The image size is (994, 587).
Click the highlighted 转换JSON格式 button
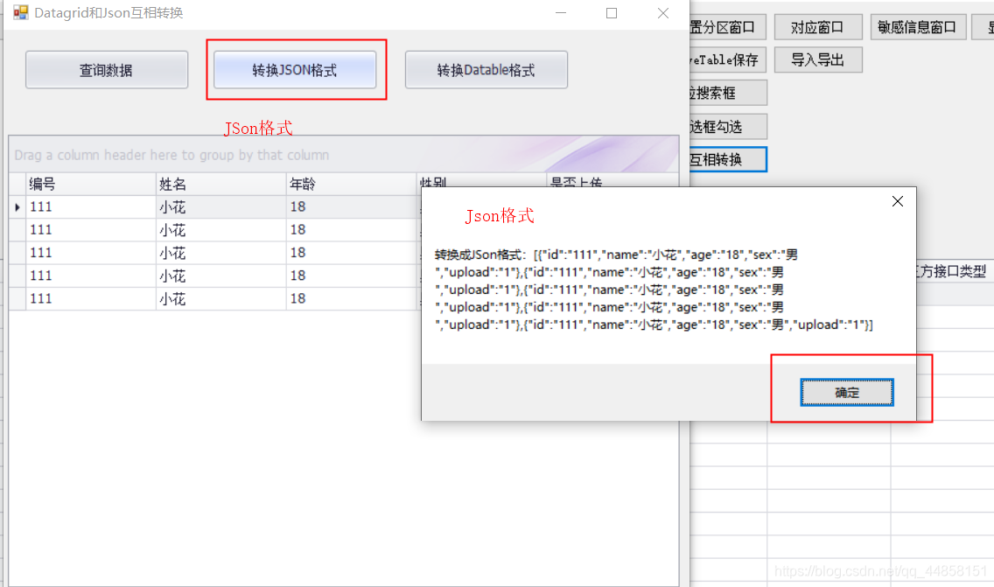(x=297, y=70)
